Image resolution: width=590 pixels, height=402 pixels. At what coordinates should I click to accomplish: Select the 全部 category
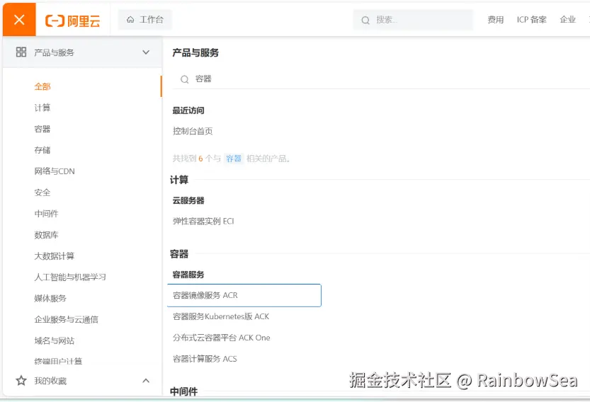click(x=42, y=86)
